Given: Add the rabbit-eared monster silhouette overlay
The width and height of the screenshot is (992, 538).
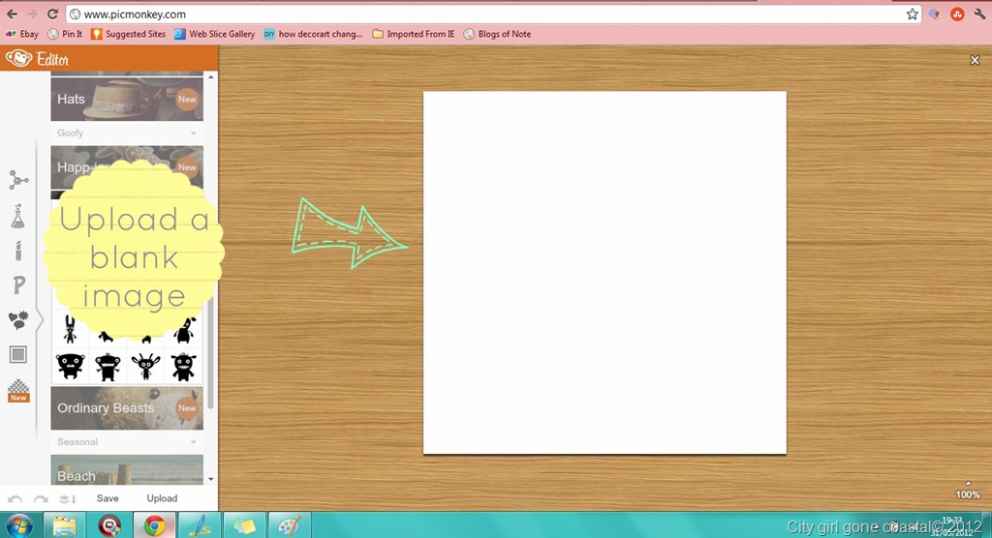Looking at the screenshot, I should (x=70, y=329).
